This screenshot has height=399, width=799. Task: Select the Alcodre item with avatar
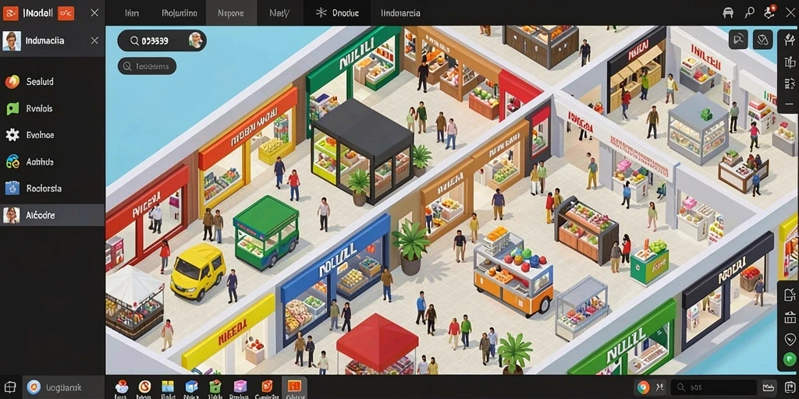click(x=52, y=215)
